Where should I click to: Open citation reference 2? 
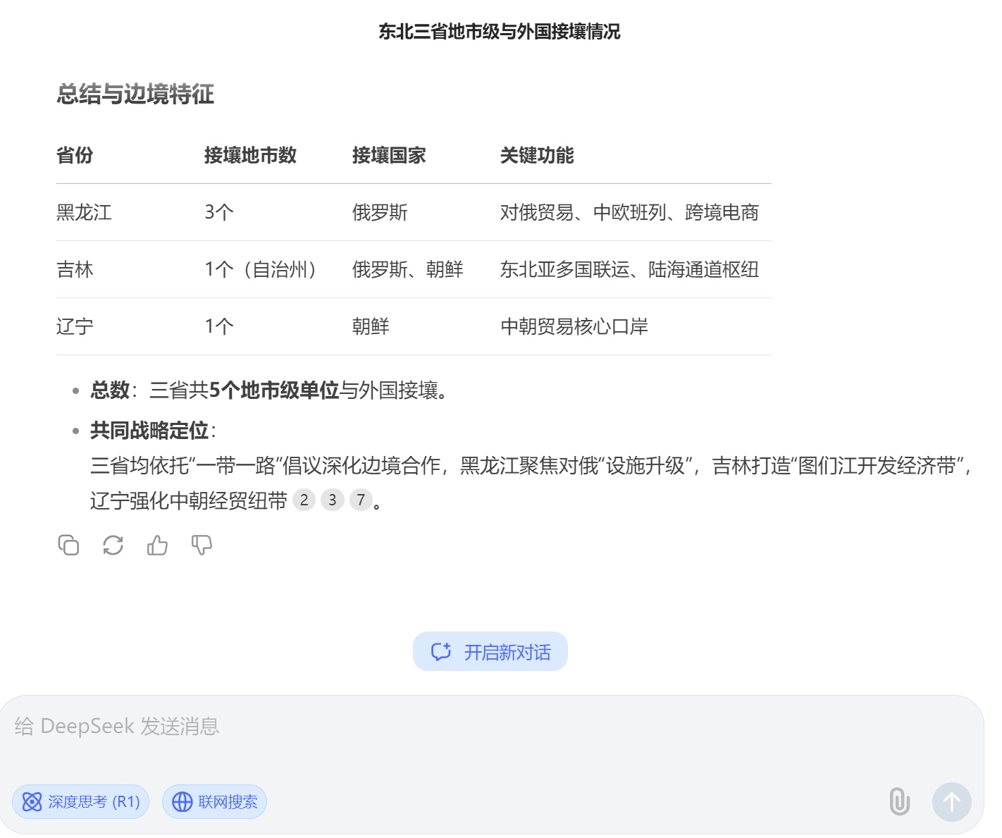click(304, 500)
